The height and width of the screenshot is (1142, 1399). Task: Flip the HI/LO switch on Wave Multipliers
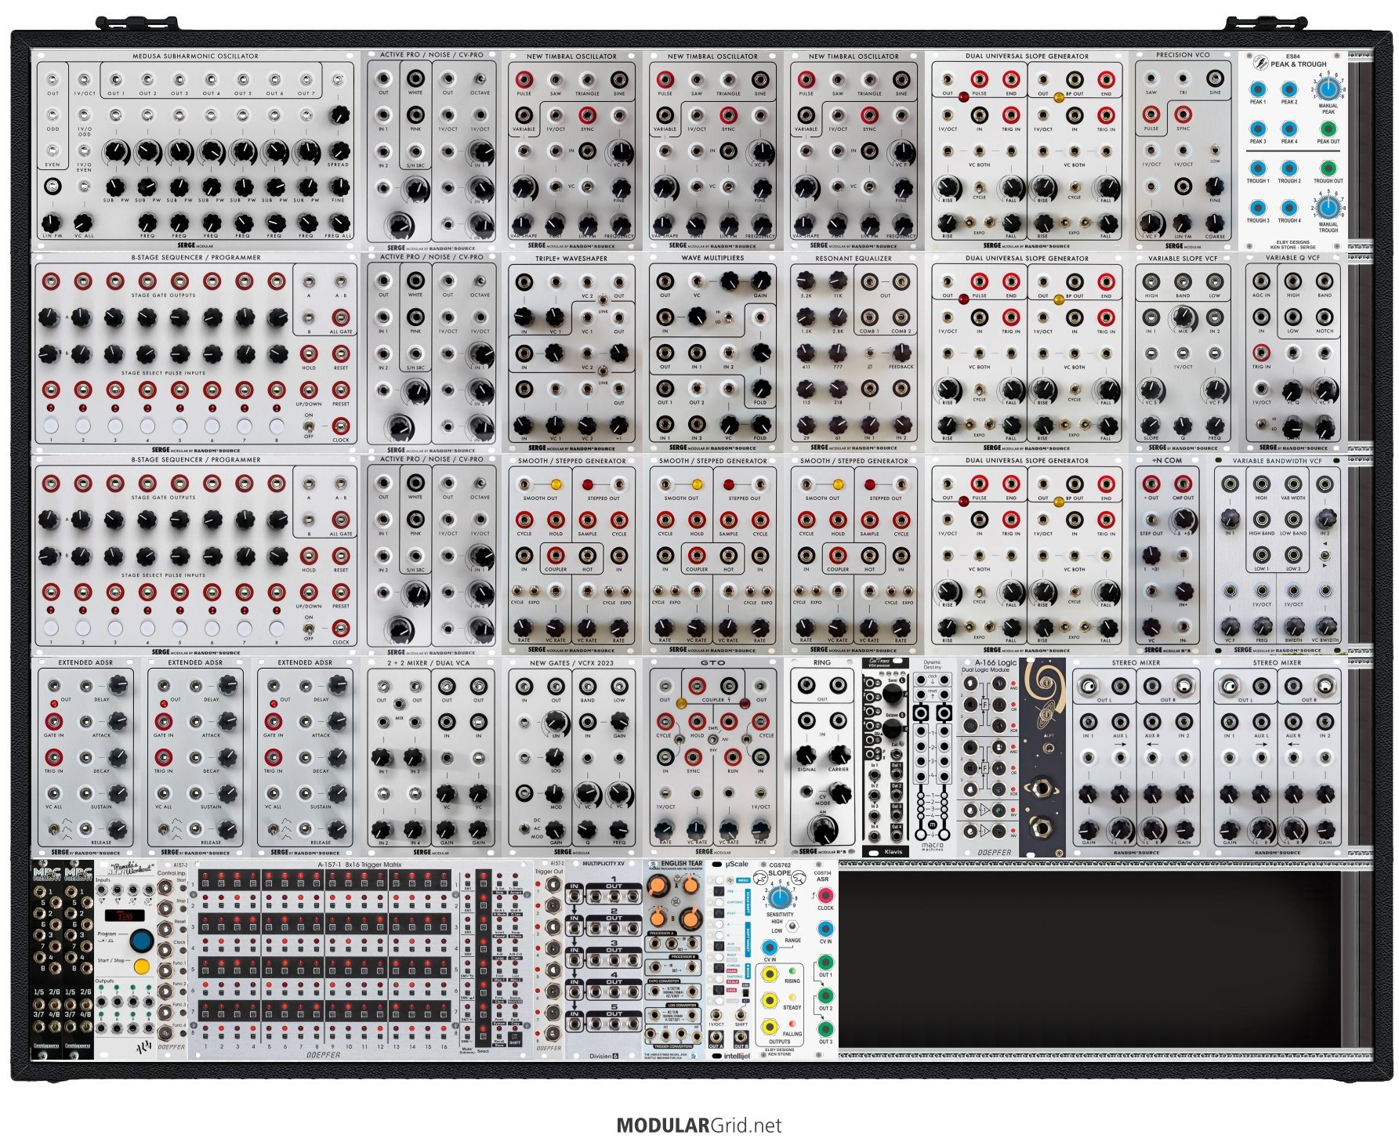(x=728, y=317)
